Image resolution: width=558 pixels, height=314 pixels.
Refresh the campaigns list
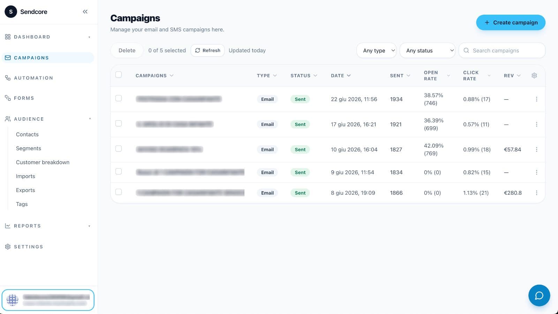click(x=208, y=50)
